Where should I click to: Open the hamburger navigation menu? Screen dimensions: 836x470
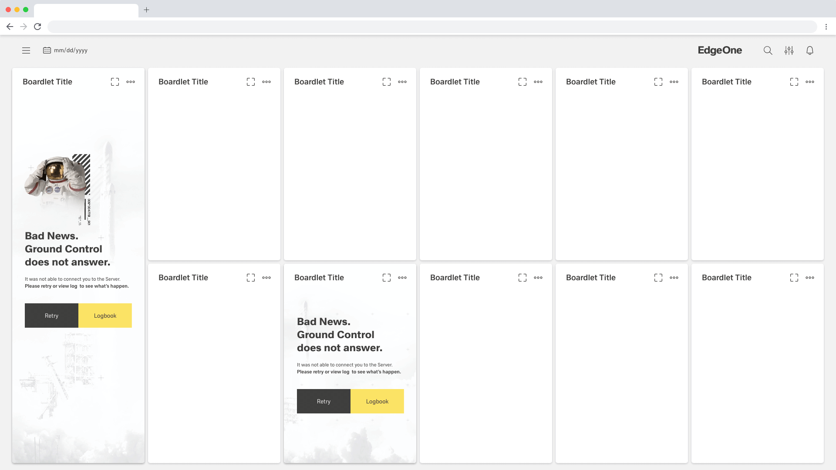pos(26,50)
